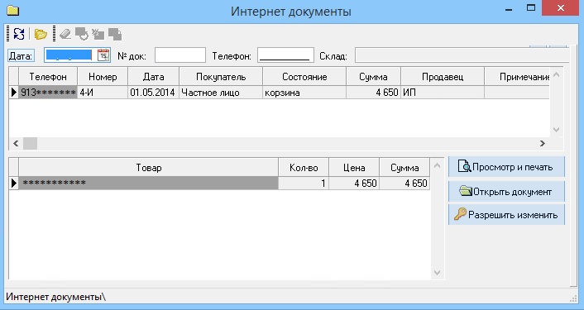Viewport: 584px width, 310px height.
Task: Click the Частное лицо buyer cell
Action: point(221,93)
